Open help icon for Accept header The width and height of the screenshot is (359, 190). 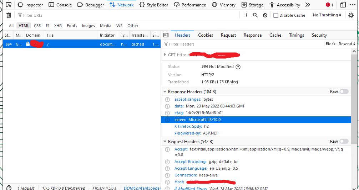167,149
